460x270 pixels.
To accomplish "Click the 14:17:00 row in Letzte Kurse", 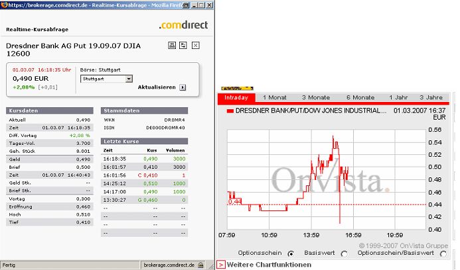I will tap(144, 192).
